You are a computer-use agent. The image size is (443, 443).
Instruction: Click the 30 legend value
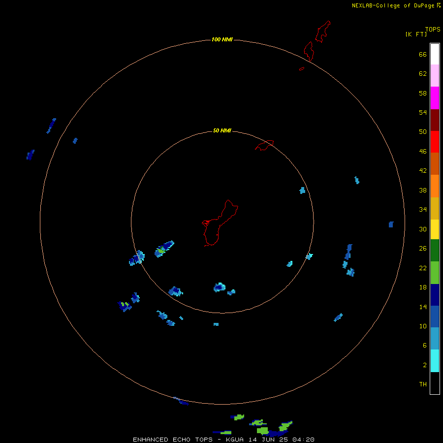click(423, 229)
